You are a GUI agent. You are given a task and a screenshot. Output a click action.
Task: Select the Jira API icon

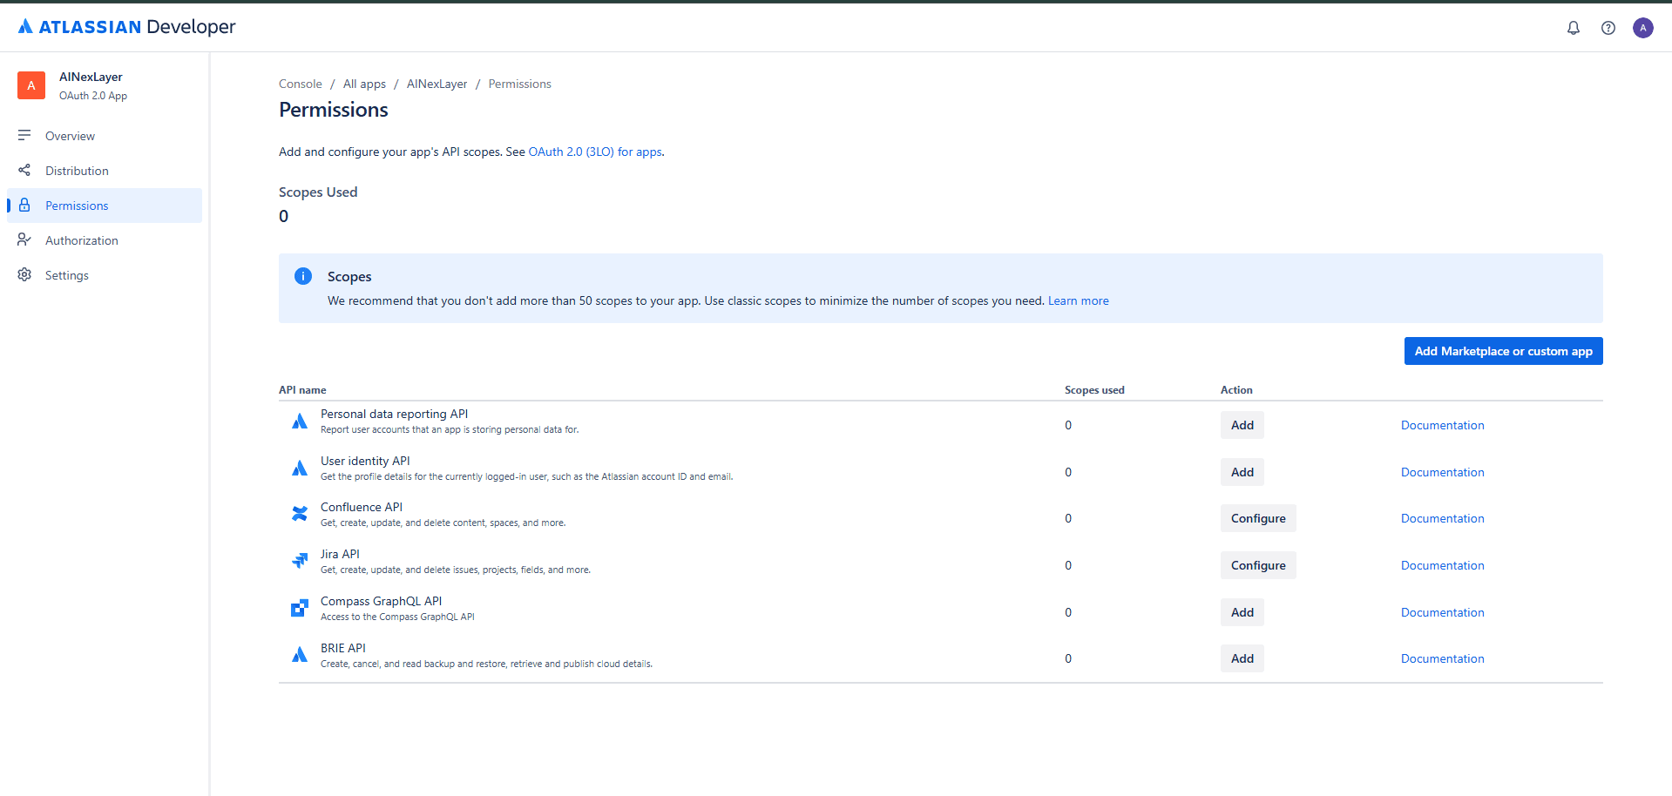point(300,561)
